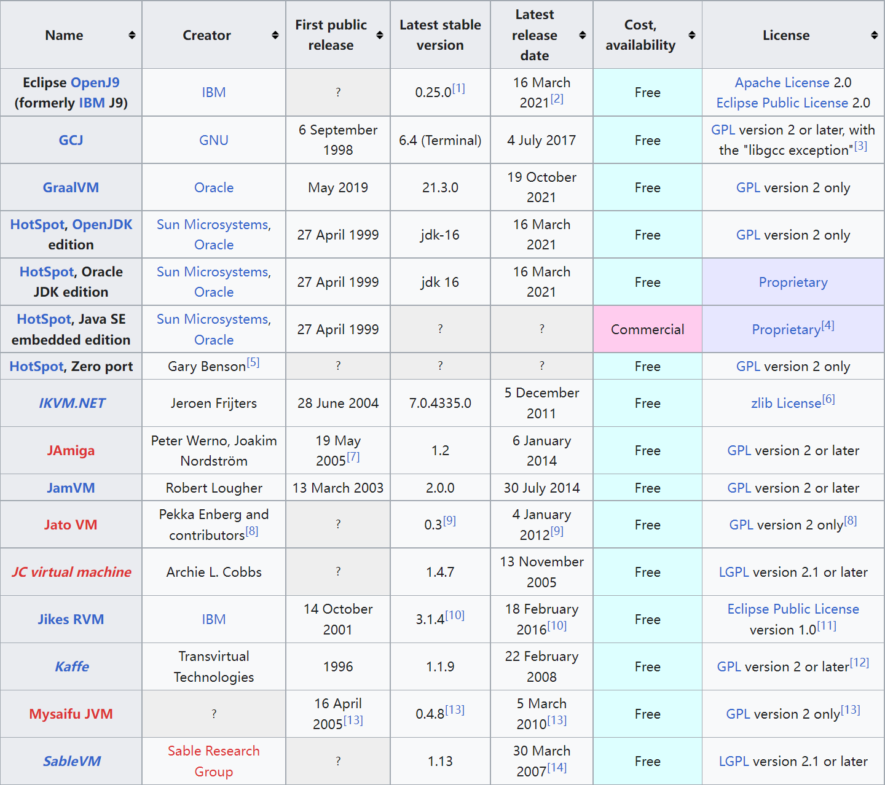Image resolution: width=885 pixels, height=785 pixels.
Task: Select the May 2019 release cell
Action: click(338, 187)
